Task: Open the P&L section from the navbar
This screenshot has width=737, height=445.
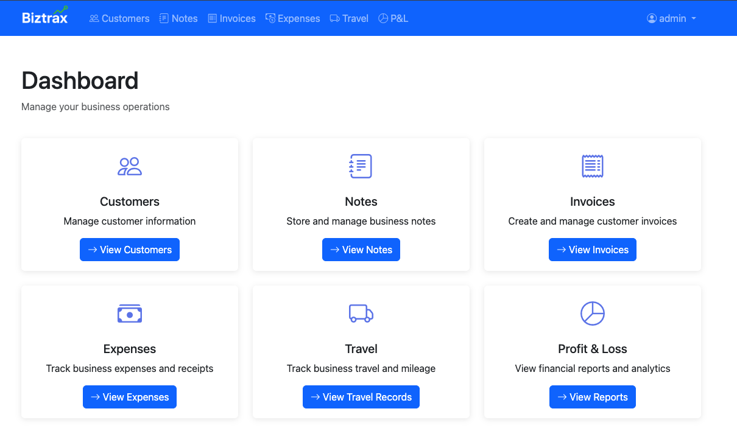Action: click(x=393, y=18)
